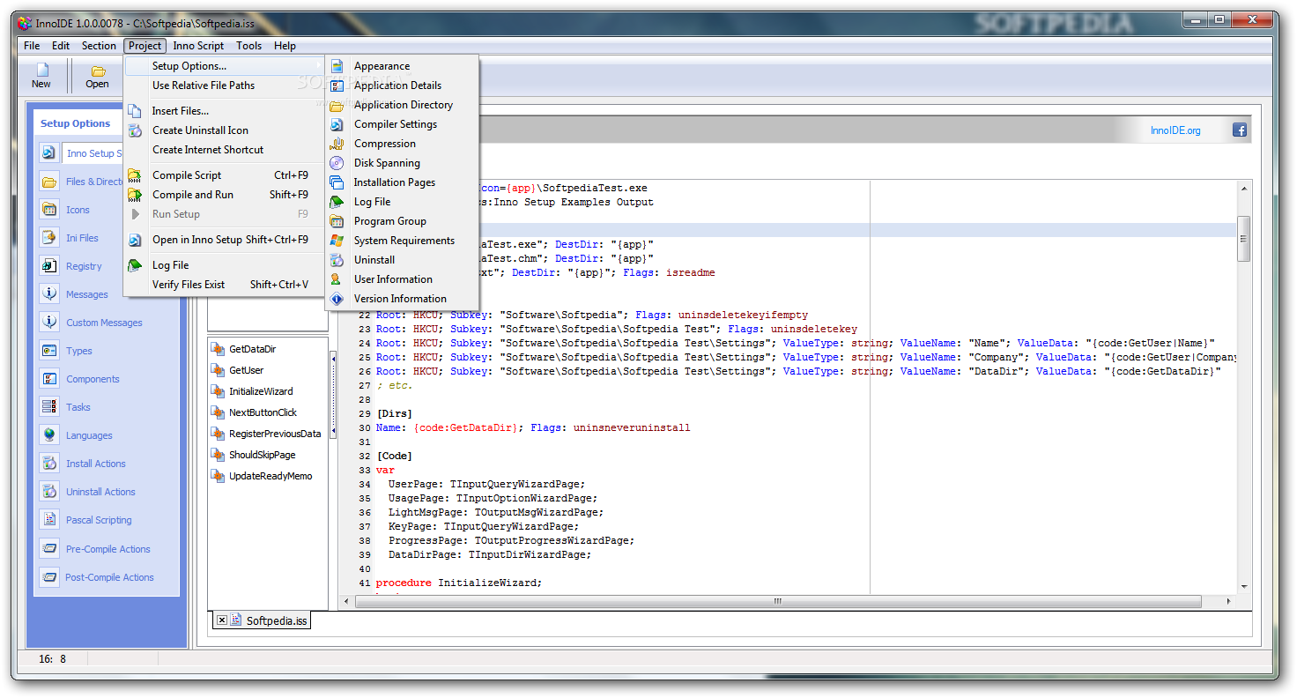Click the Appearance submenu icon
Screen dimensions: 1297x698
337,66
